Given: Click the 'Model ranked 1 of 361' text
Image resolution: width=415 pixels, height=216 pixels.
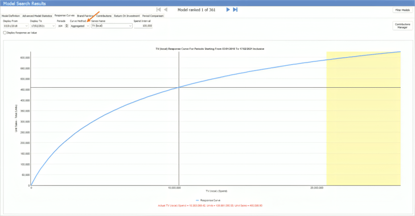Looking at the screenshot, I should coord(196,10).
